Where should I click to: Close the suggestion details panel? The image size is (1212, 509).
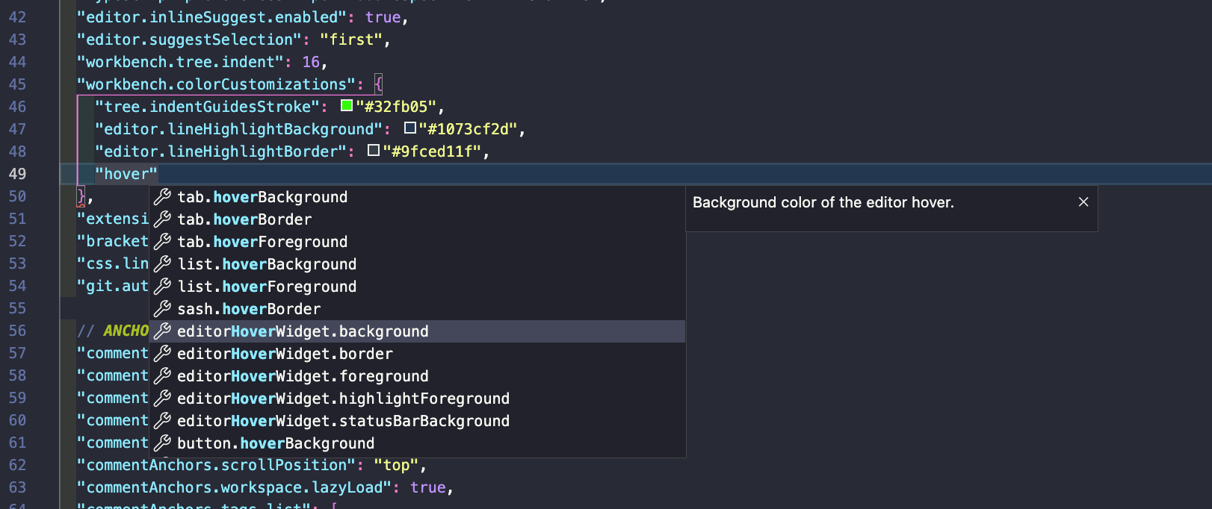pyautogui.click(x=1083, y=202)
